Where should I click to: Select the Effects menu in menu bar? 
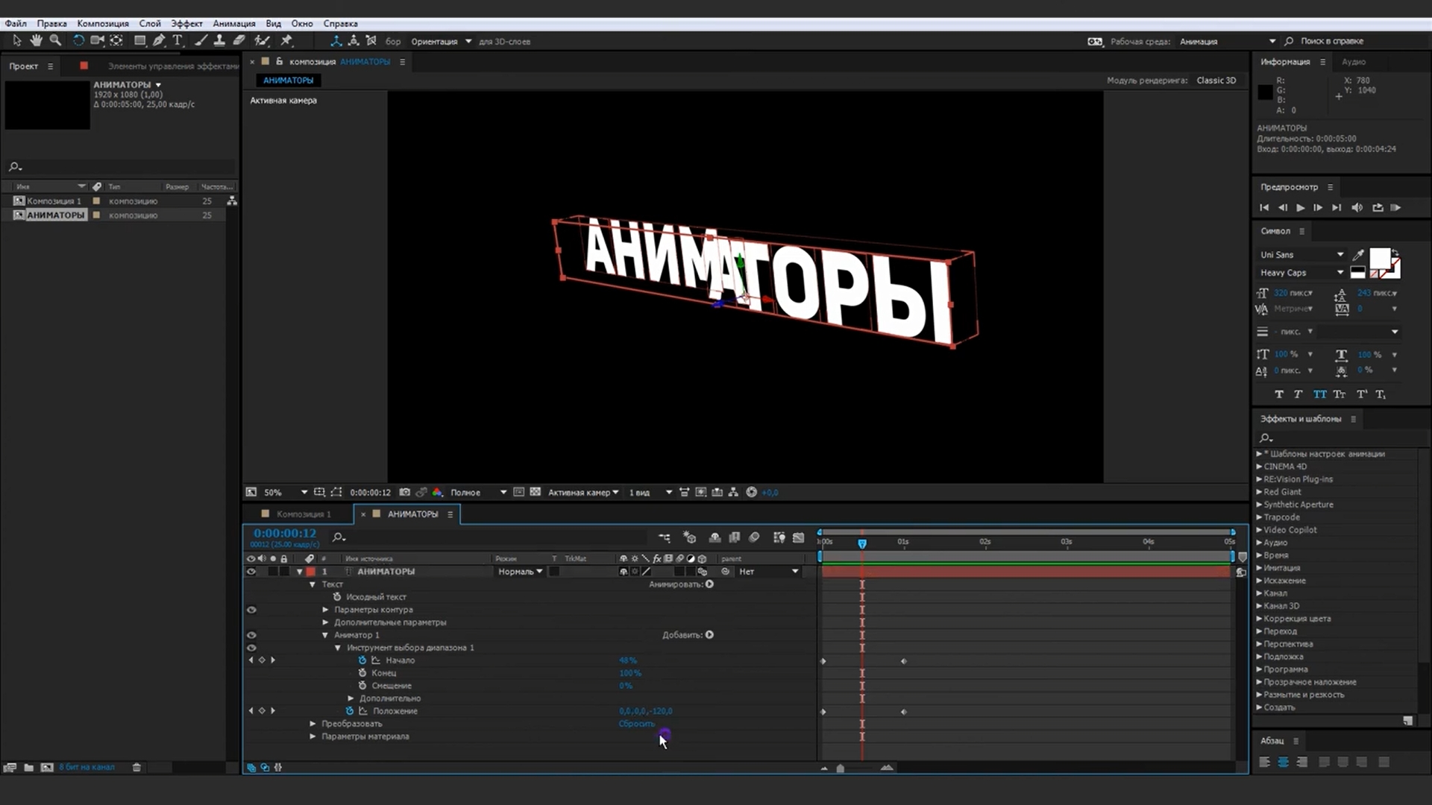point(186,24)
